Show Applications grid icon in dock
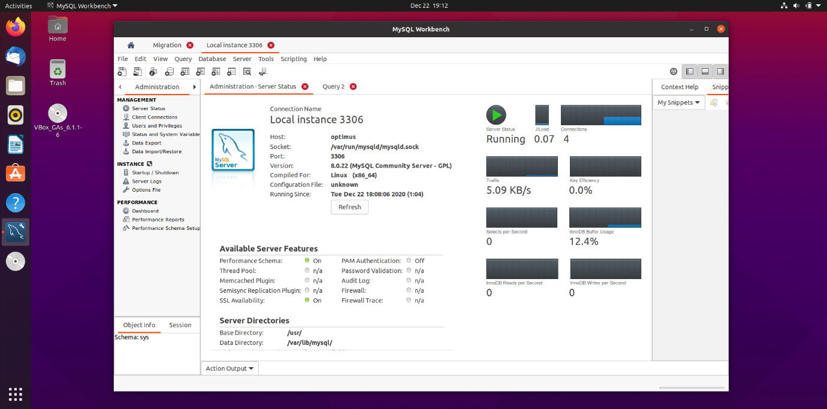This screenshot has width=827, height=409. coord(16,393)
